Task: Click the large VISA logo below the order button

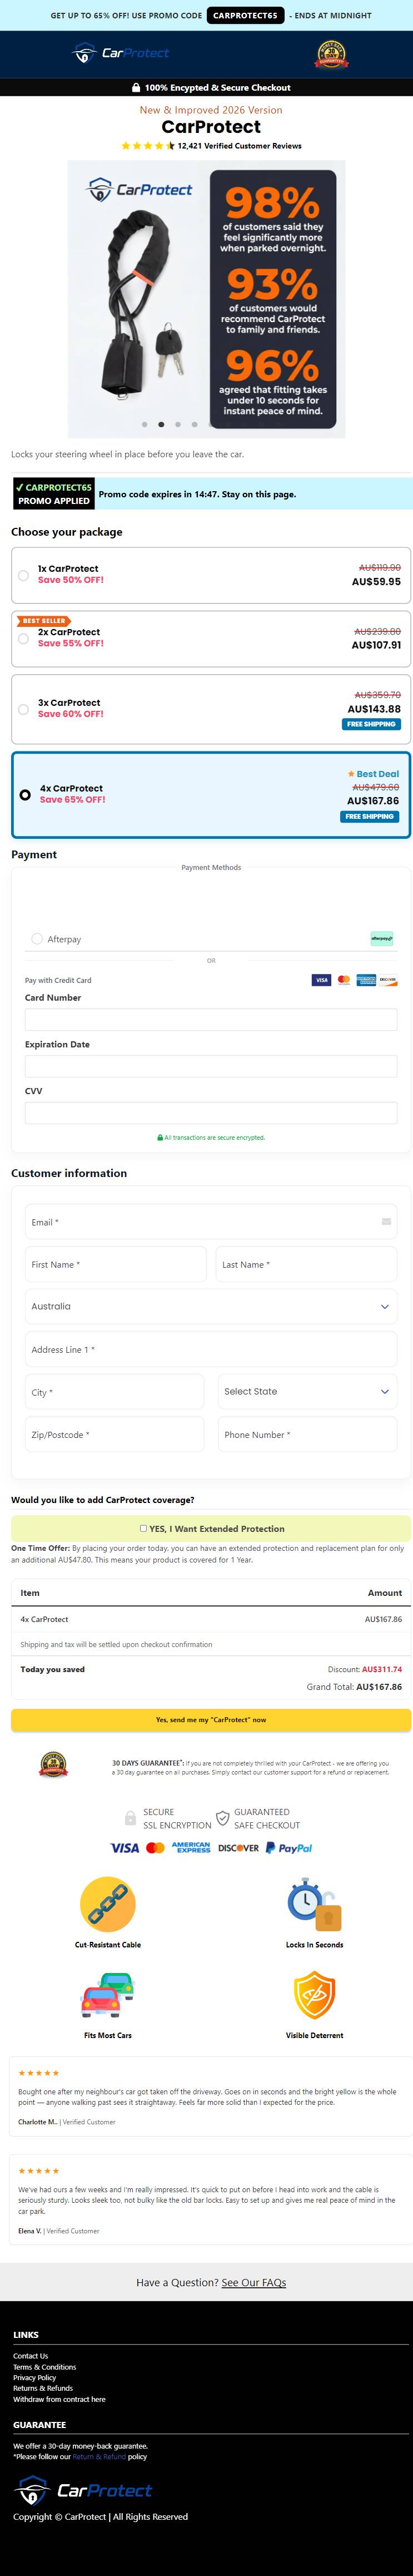Action: [x=124, y=1848]
